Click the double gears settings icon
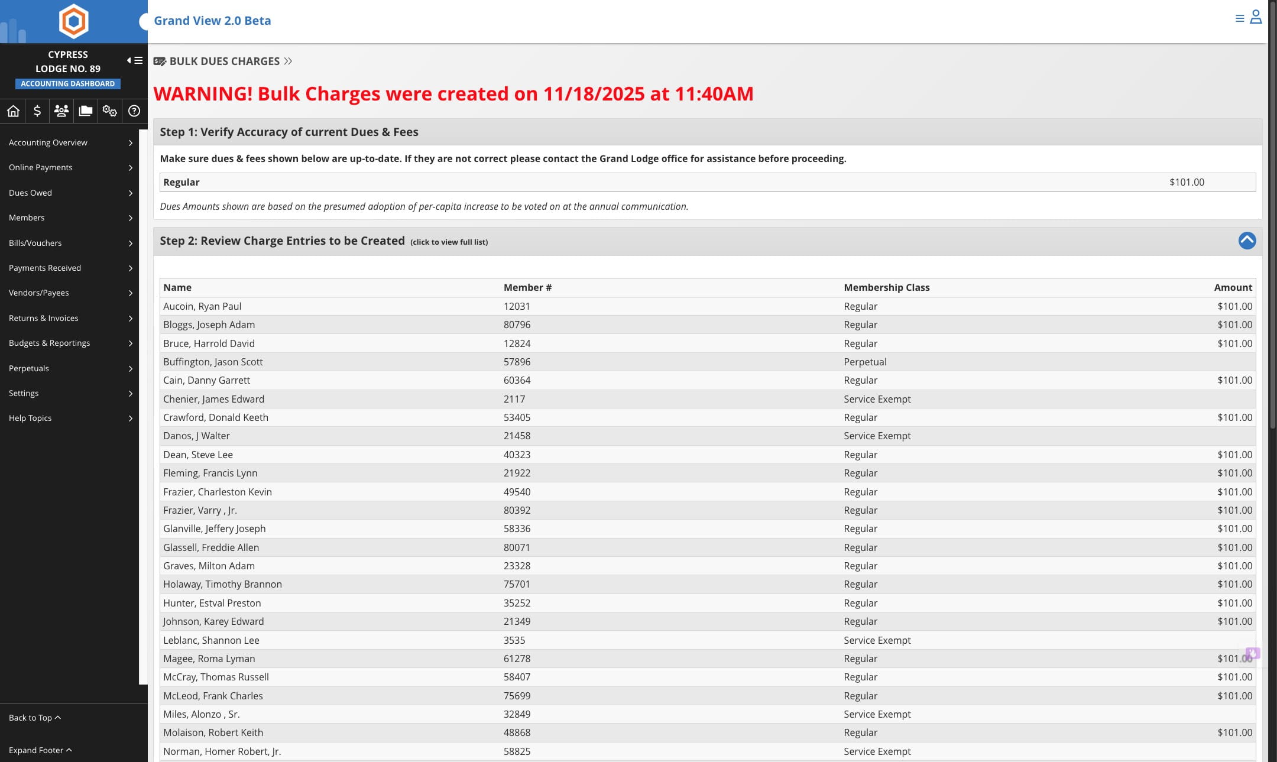The width and height of the screenshot is (1277, 762). pyautogui.click(x=110, y=111)
